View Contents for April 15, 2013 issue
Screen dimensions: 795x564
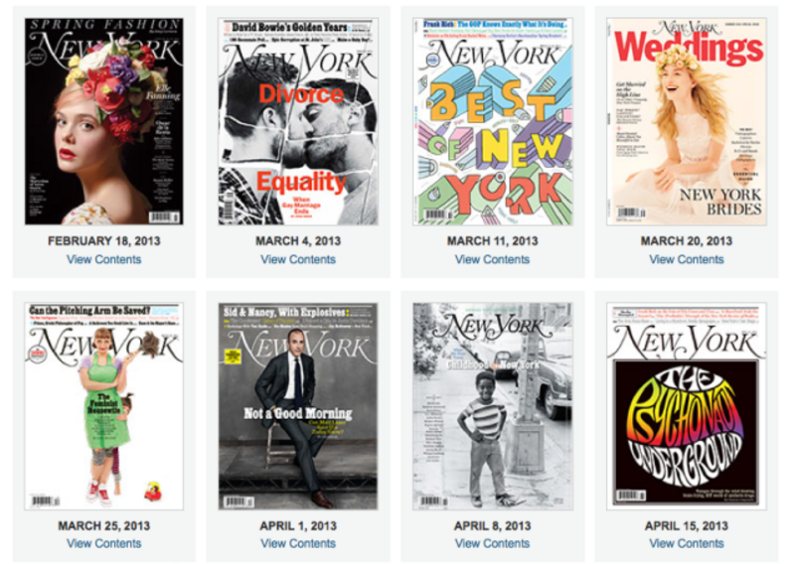point(687,543)
